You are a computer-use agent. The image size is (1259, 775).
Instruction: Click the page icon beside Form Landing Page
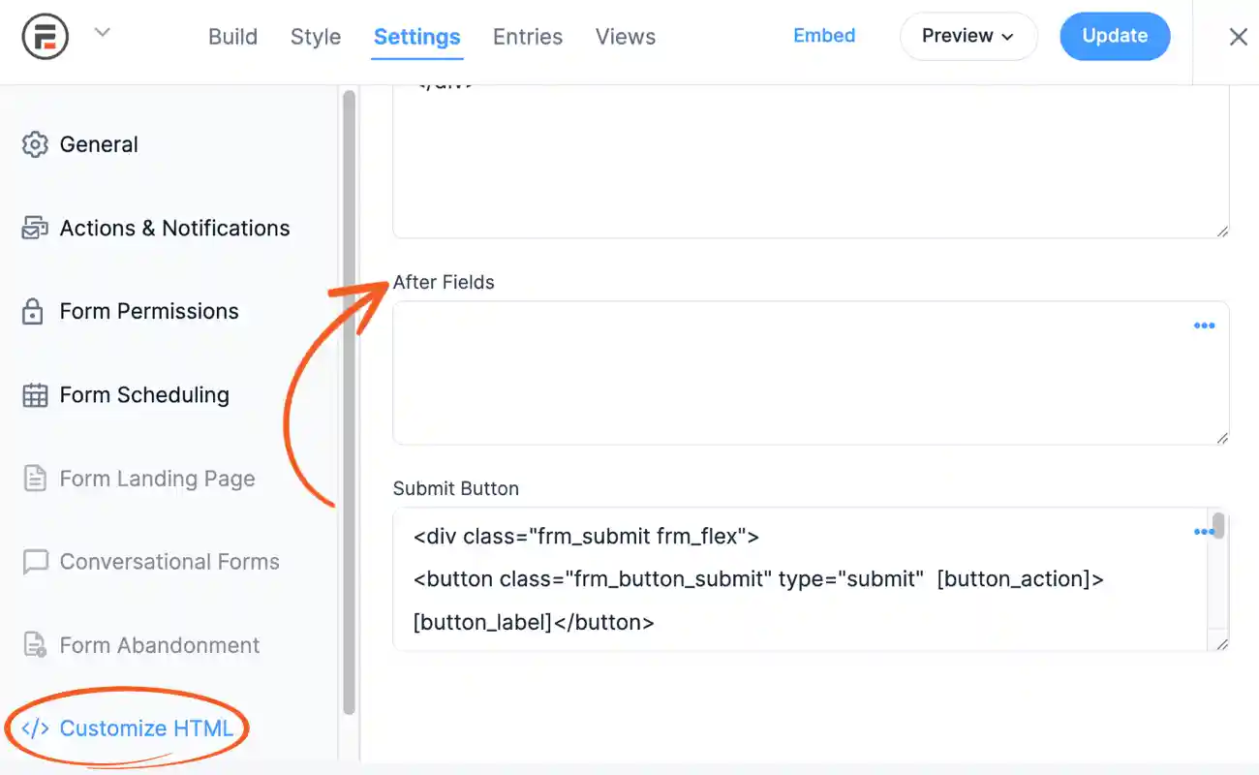[35, 478]
